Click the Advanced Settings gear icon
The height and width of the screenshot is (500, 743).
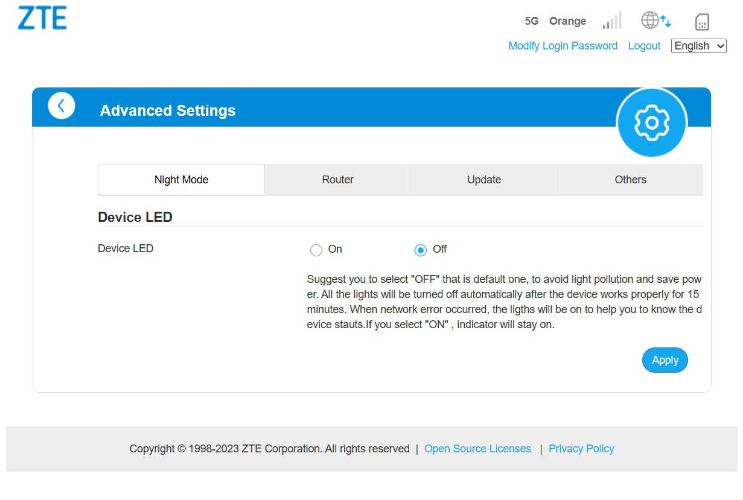[652, 122]
